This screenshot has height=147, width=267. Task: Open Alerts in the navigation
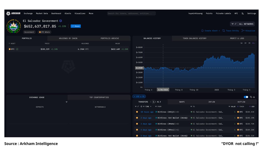point(68,14)
